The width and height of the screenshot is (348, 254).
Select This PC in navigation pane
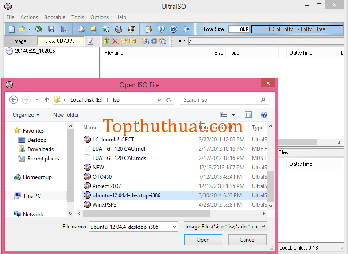tap(36, 196)
